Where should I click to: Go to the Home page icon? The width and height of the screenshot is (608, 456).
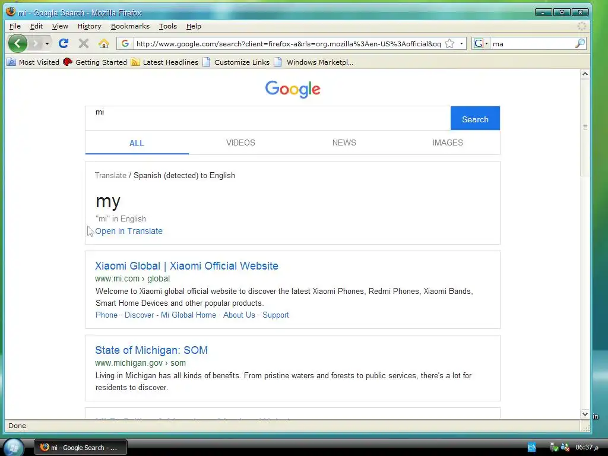103,43
